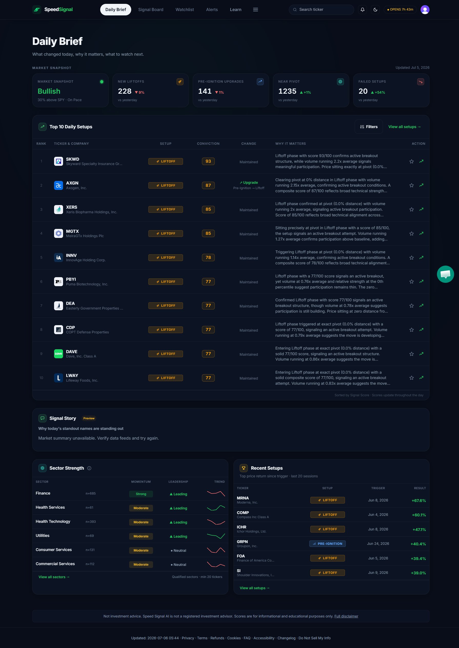Screen dimensions: 459x648
Task: Select the GRPN Pre-Ignition row
Action: [331, 544]
